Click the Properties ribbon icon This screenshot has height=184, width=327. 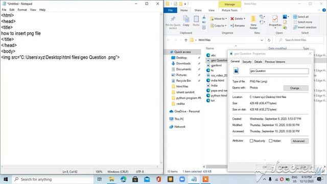coord(275,21)
